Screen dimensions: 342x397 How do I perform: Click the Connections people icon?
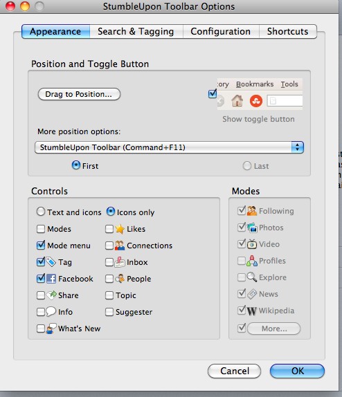point(120,246)
